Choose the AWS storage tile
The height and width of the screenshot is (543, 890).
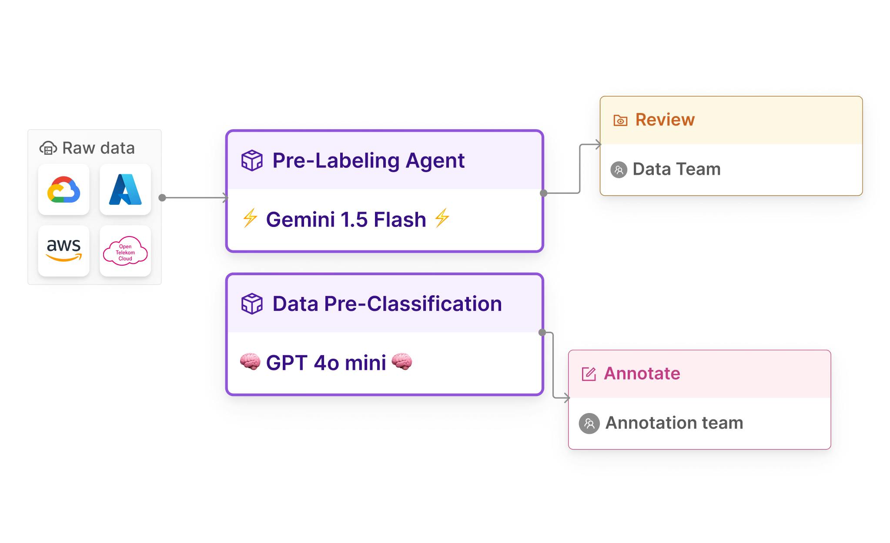tap(64, 251)
